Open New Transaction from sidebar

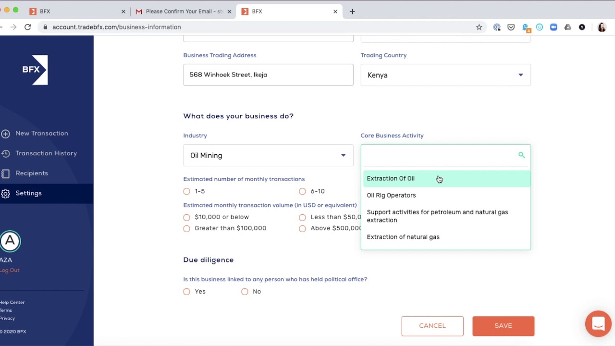(x=41, y=133)
